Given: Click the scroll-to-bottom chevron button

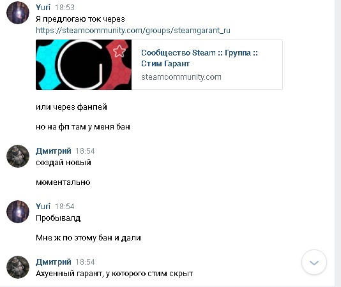Looking at the screenshot, I should coord(314,262).
